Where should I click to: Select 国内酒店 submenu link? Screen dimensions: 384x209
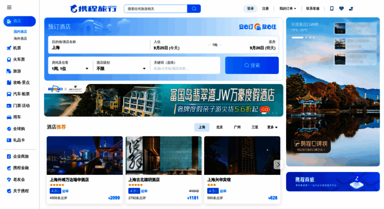[20, 32]
